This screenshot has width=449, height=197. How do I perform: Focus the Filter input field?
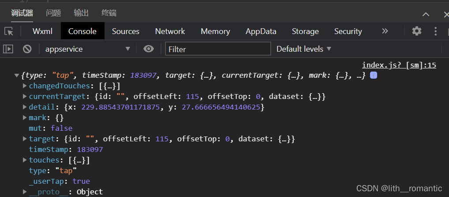tap(218, 49)
